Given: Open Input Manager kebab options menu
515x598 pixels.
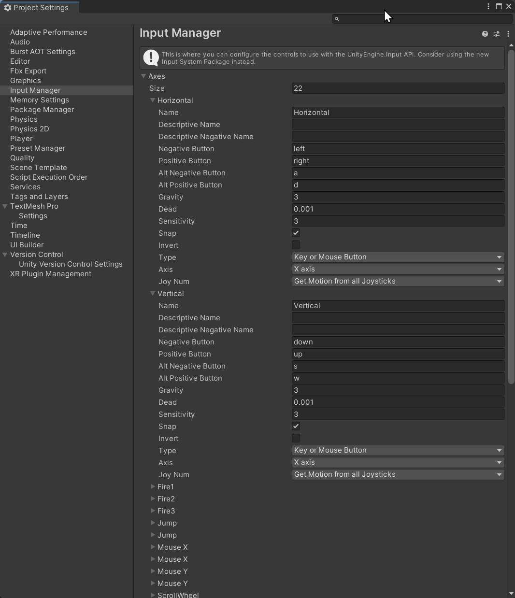Looking at the screenshot, I should point(508,34).
